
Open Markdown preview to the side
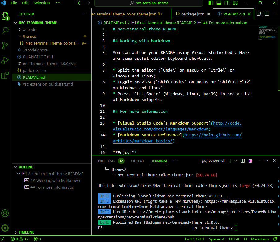[x=259, y=14]
